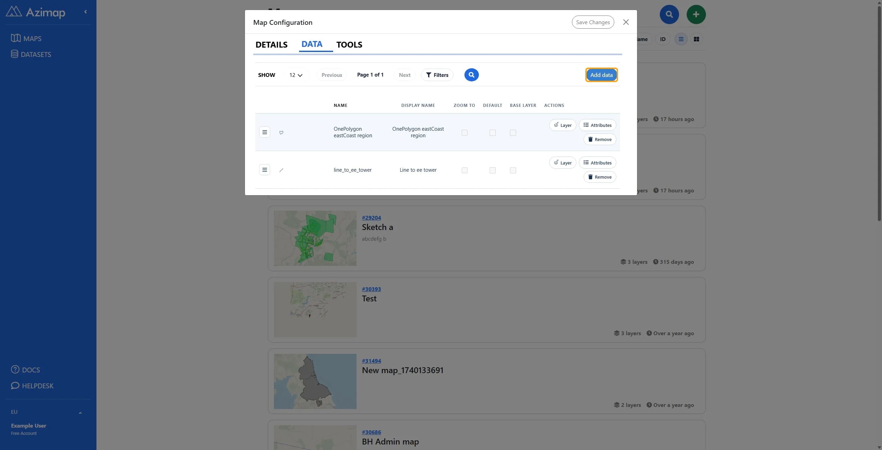The image size is (882, 450).
Task: Enable Zoom To for line_to_ee_tower
Action: 464,170
